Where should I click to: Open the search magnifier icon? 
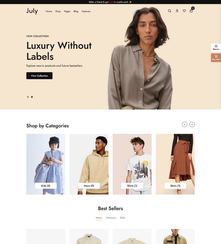coord(170,11)
